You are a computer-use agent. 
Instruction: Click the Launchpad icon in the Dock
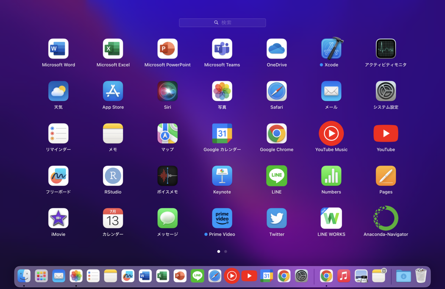(x=41, y=276)
